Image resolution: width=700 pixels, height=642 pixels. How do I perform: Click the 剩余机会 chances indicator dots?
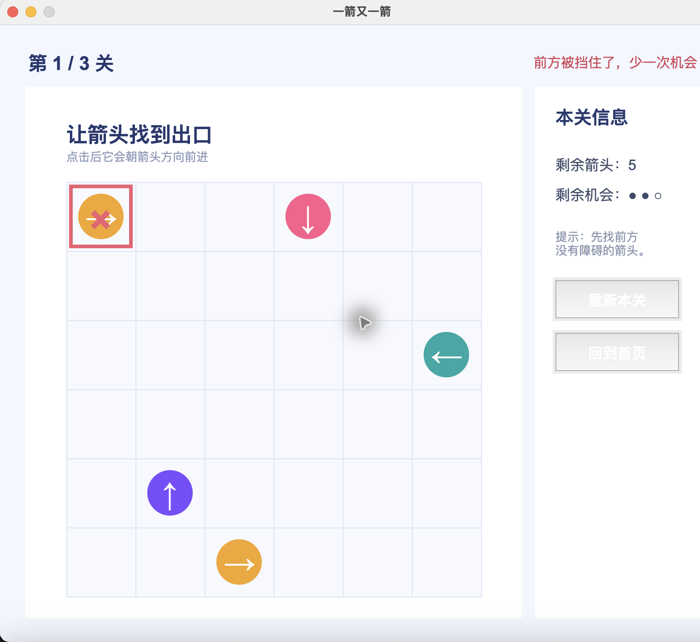tap(645, 196)
